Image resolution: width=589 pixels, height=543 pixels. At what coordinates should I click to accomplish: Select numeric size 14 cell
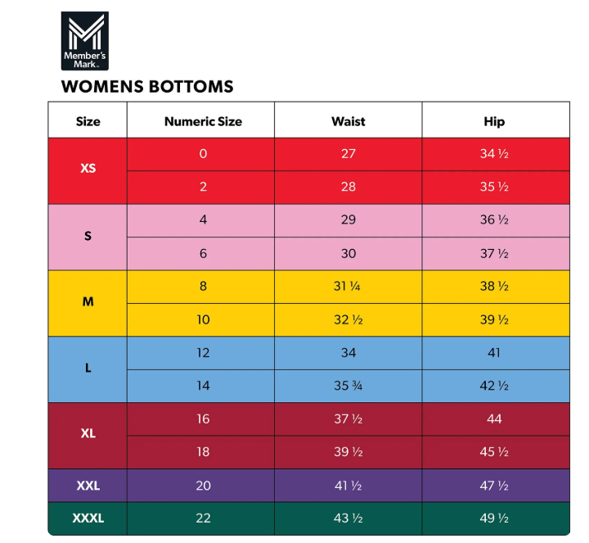203,386
